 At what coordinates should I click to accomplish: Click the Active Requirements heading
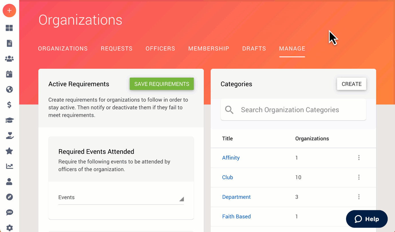click(x=79, y=84)
